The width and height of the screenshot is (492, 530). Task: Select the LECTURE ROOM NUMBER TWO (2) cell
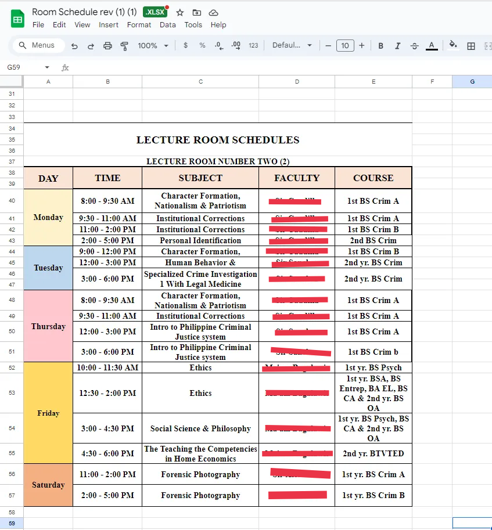pyautogui.click(x=218, y=161)
